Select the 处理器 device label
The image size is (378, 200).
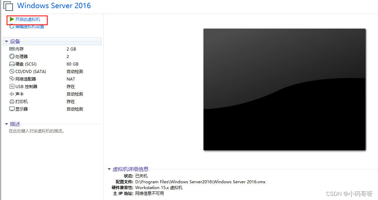click(22, 56)
